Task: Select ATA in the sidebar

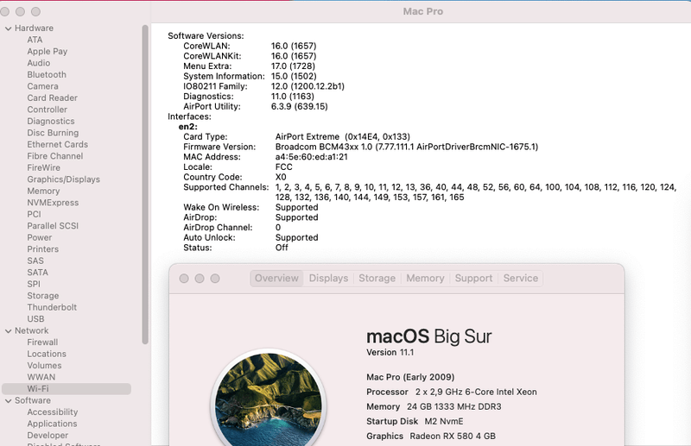Action: click(35, 40)
